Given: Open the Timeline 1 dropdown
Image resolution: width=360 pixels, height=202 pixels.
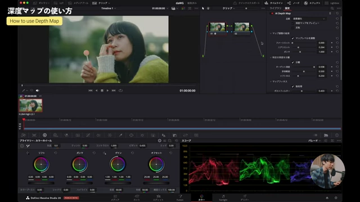Looking at the screenshot, I should (109, 8).
